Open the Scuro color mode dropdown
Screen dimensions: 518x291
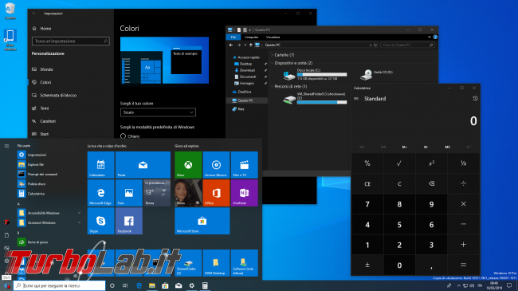click(158, 112)
